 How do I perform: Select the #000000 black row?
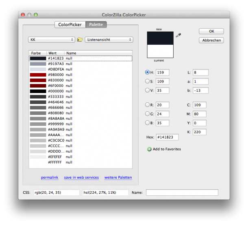pyautogui.click(x=80, y=91)
